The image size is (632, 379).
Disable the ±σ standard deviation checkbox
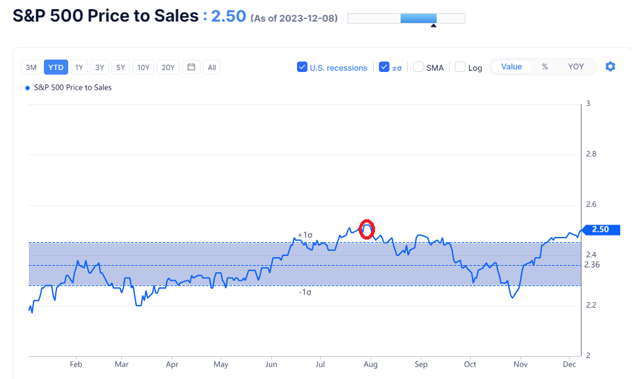pyautogui.click(x=384, y=67)
